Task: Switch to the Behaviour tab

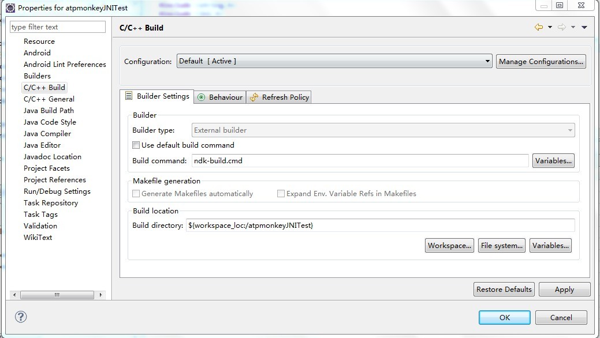Action: [x=220, y=97]
